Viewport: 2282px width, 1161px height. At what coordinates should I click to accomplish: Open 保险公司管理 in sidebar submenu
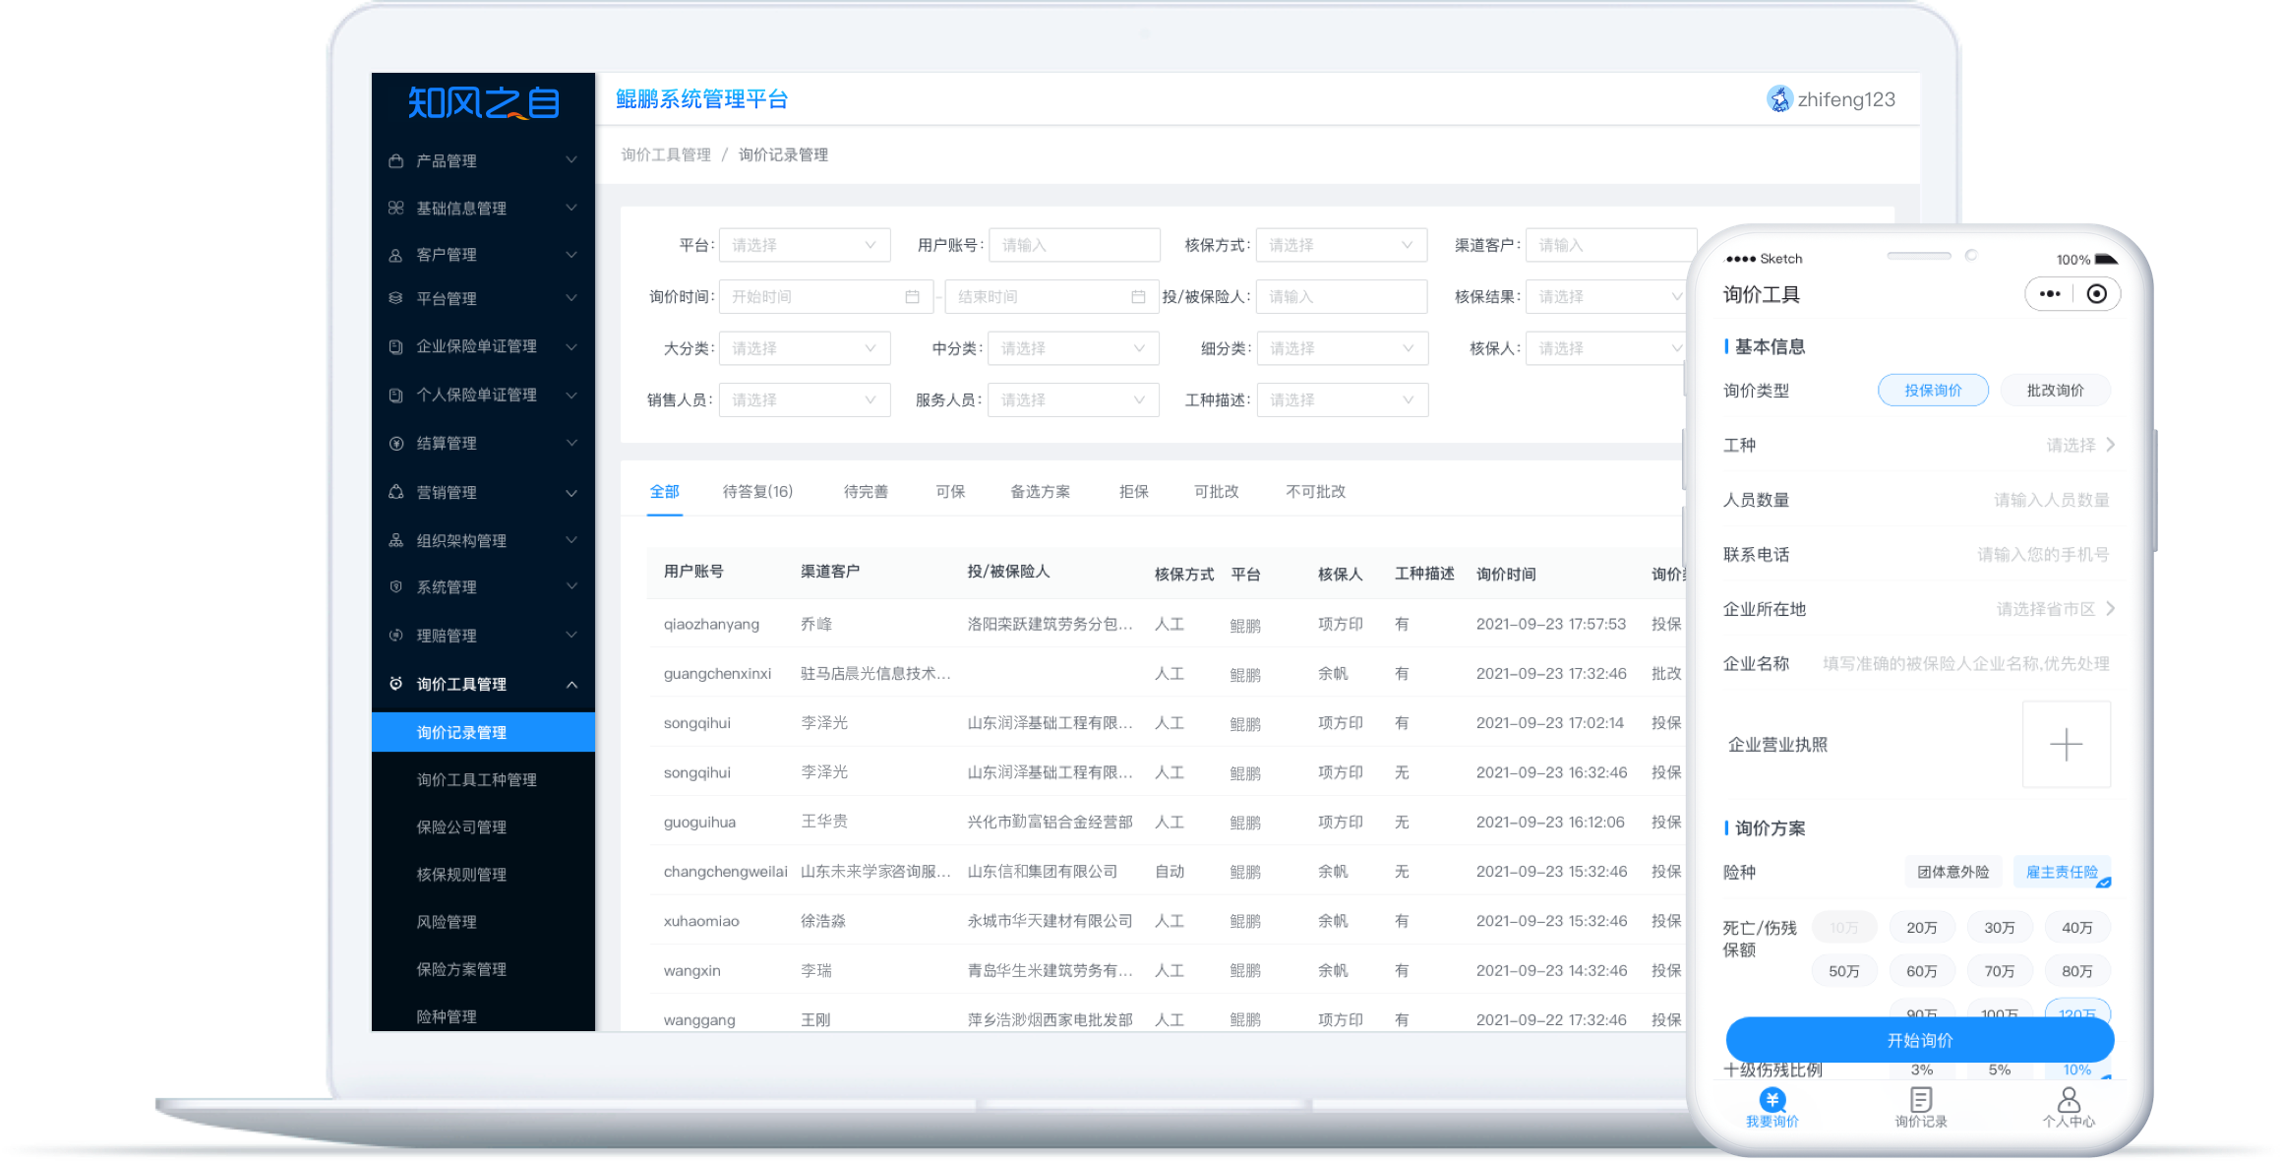461,827
